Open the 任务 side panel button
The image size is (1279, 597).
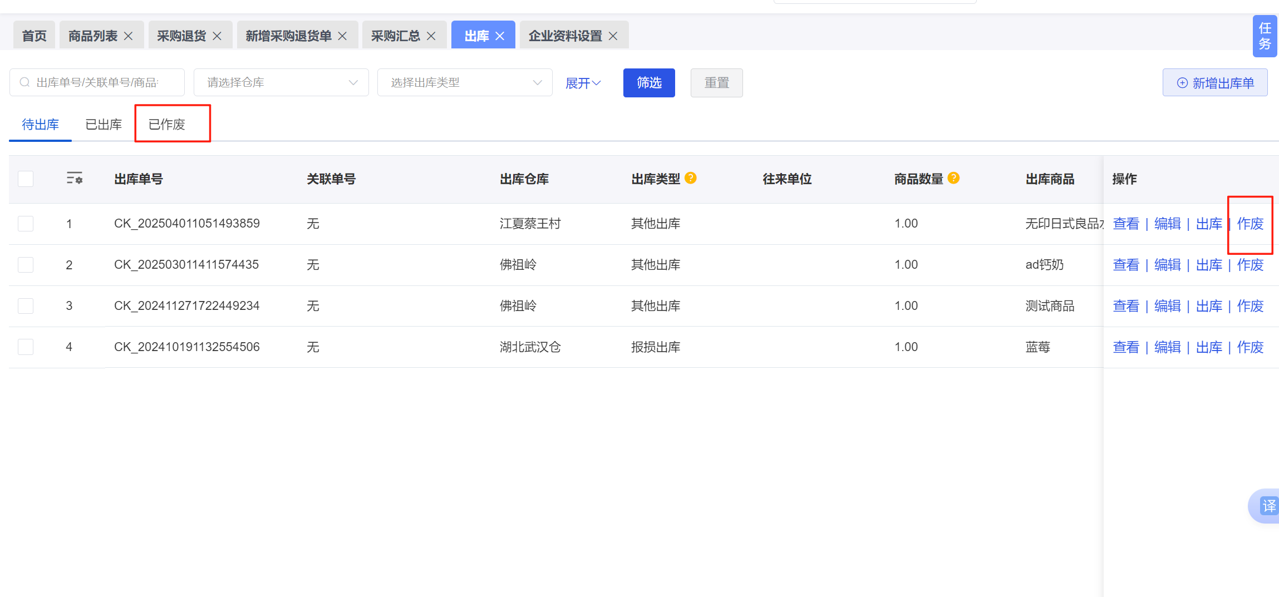(1265, 36)
